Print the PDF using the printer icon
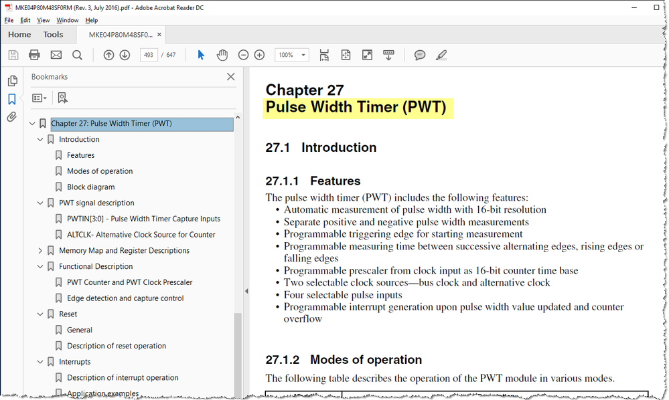Image resolution: width=669 pixels, height=400 pixels. pyautogui.click(x=34, y=55)
